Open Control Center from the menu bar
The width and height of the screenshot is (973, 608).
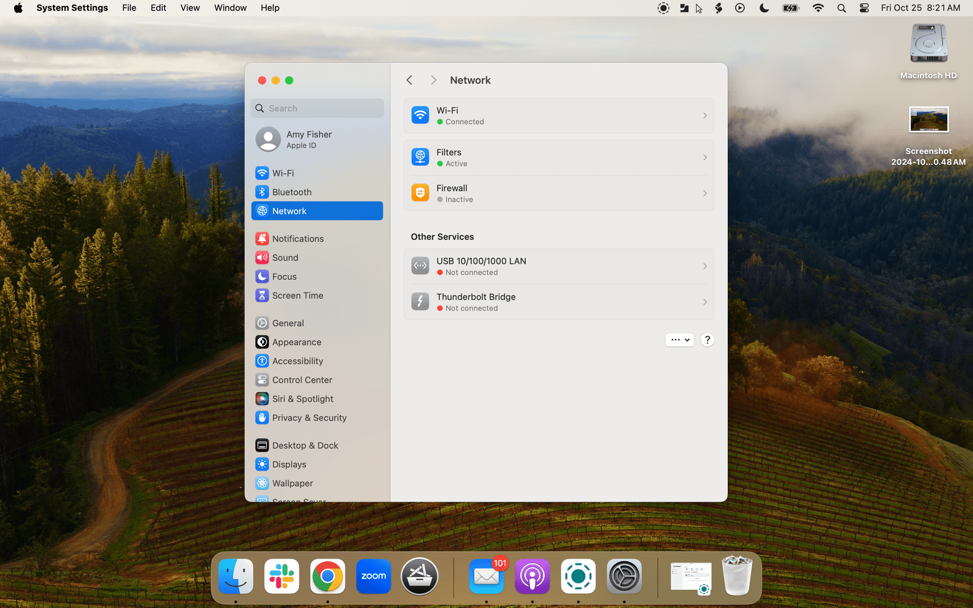pyautogui.click(x=864, y=8)
